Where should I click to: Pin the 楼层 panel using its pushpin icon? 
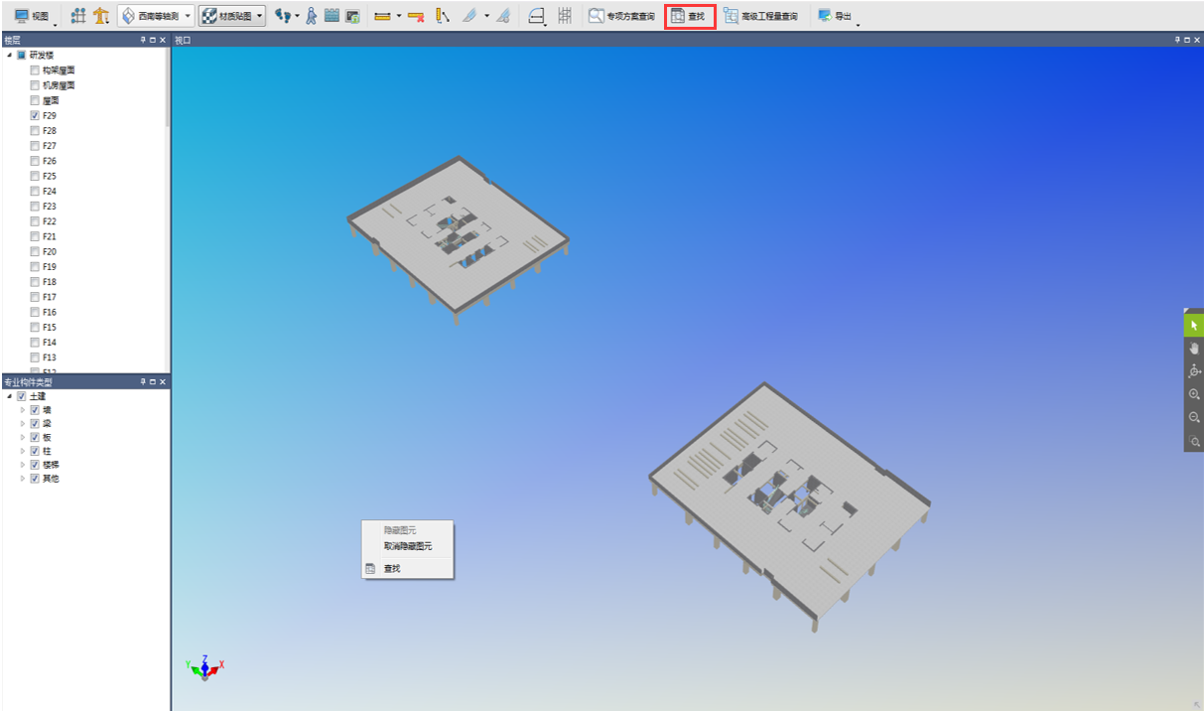tap(143, 40)
